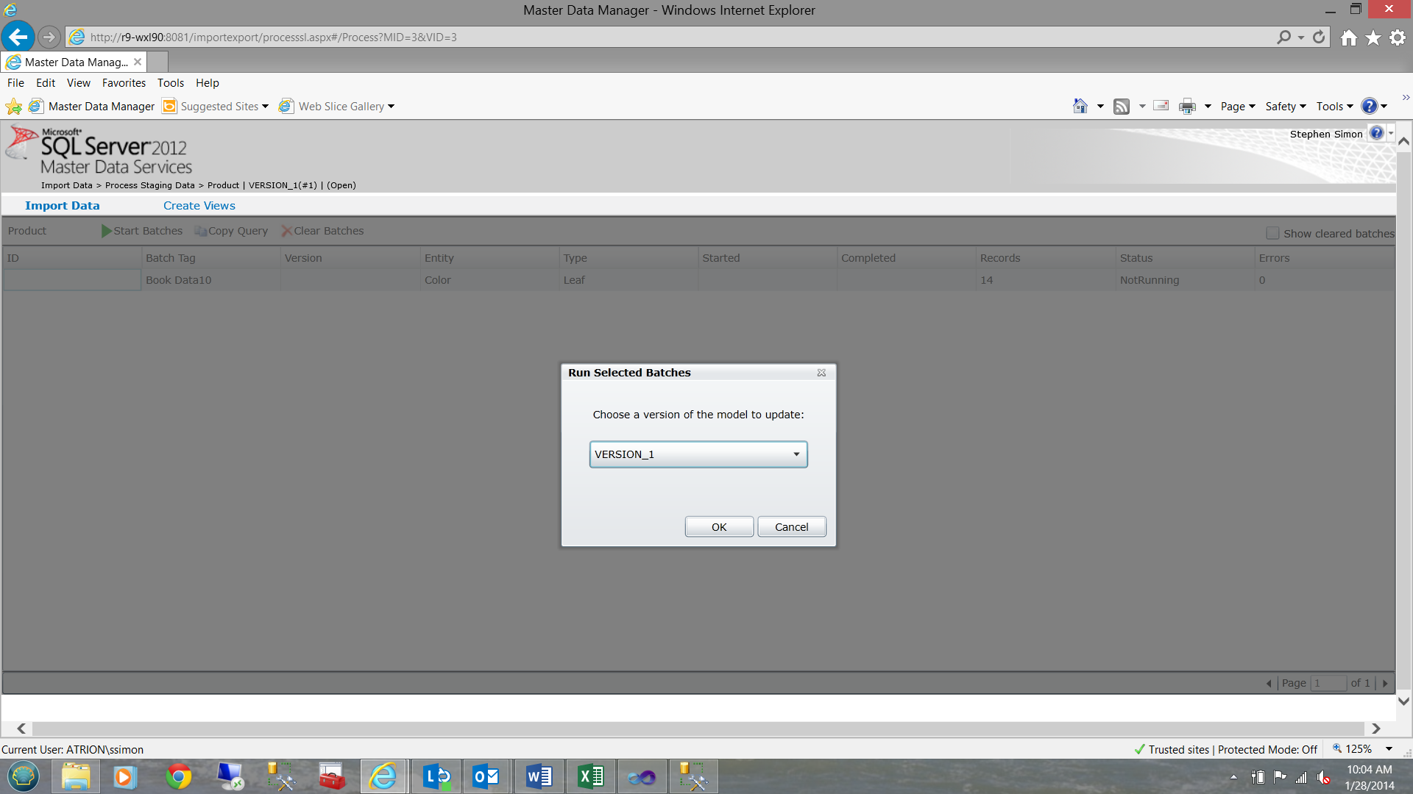This screenshot has width=1413, height=794.
Task: Open Excel from the taskbar
Action: (590, 776)
